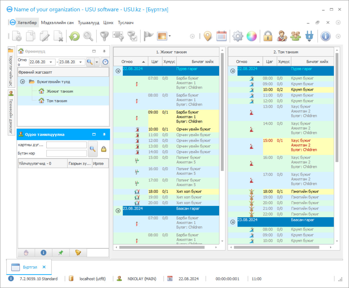Collapse the 22.08.2024 group in Жижиг танхим
Image resolution: width=349 pixels, height=288 pixels.
(118, 71)
